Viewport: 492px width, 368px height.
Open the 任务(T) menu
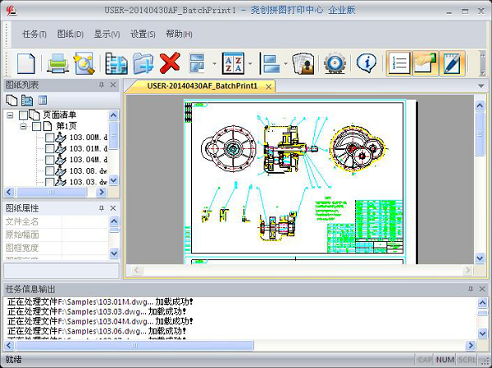pos(35,34)
